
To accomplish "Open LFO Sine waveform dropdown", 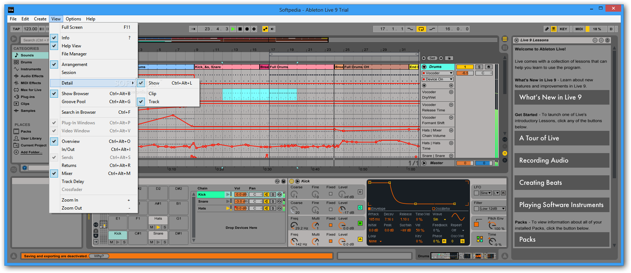I will (x=485, y=193).
